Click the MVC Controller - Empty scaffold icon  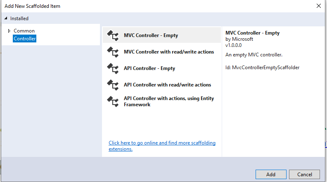(113, 35)
